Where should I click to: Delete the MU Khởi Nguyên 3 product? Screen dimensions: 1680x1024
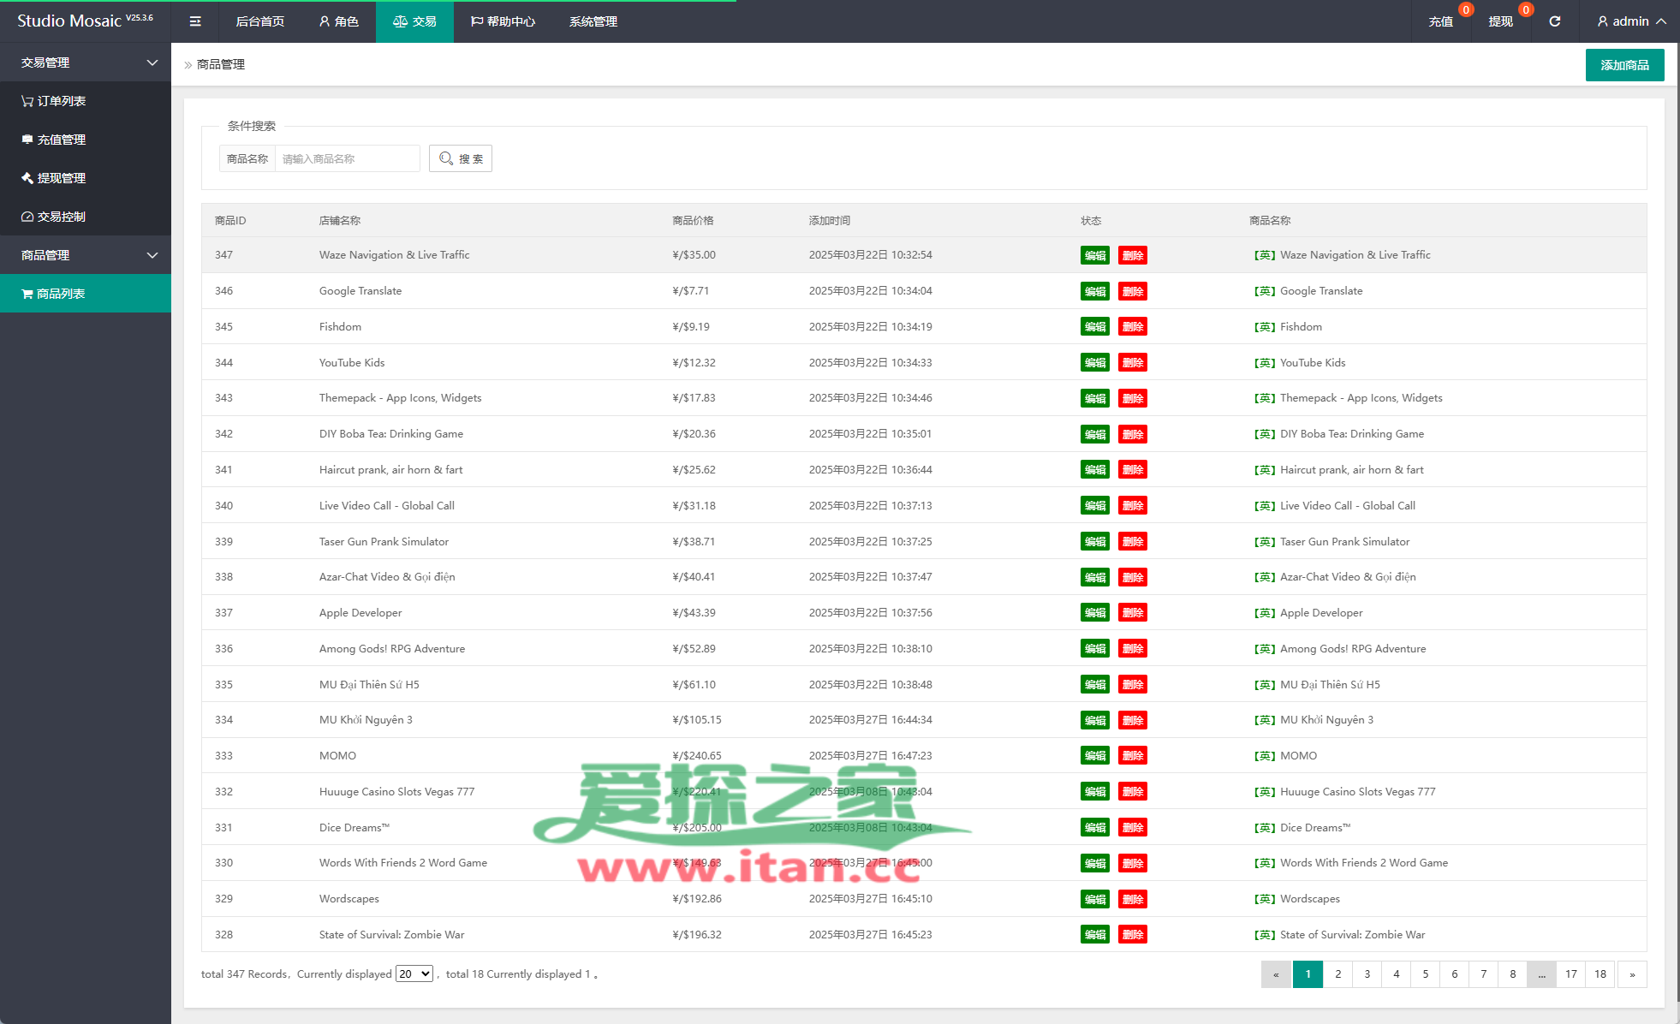click(x=1133, y=720)
